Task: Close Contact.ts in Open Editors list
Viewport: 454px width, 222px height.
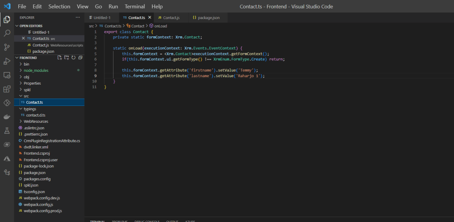Action: click(23, 39)
